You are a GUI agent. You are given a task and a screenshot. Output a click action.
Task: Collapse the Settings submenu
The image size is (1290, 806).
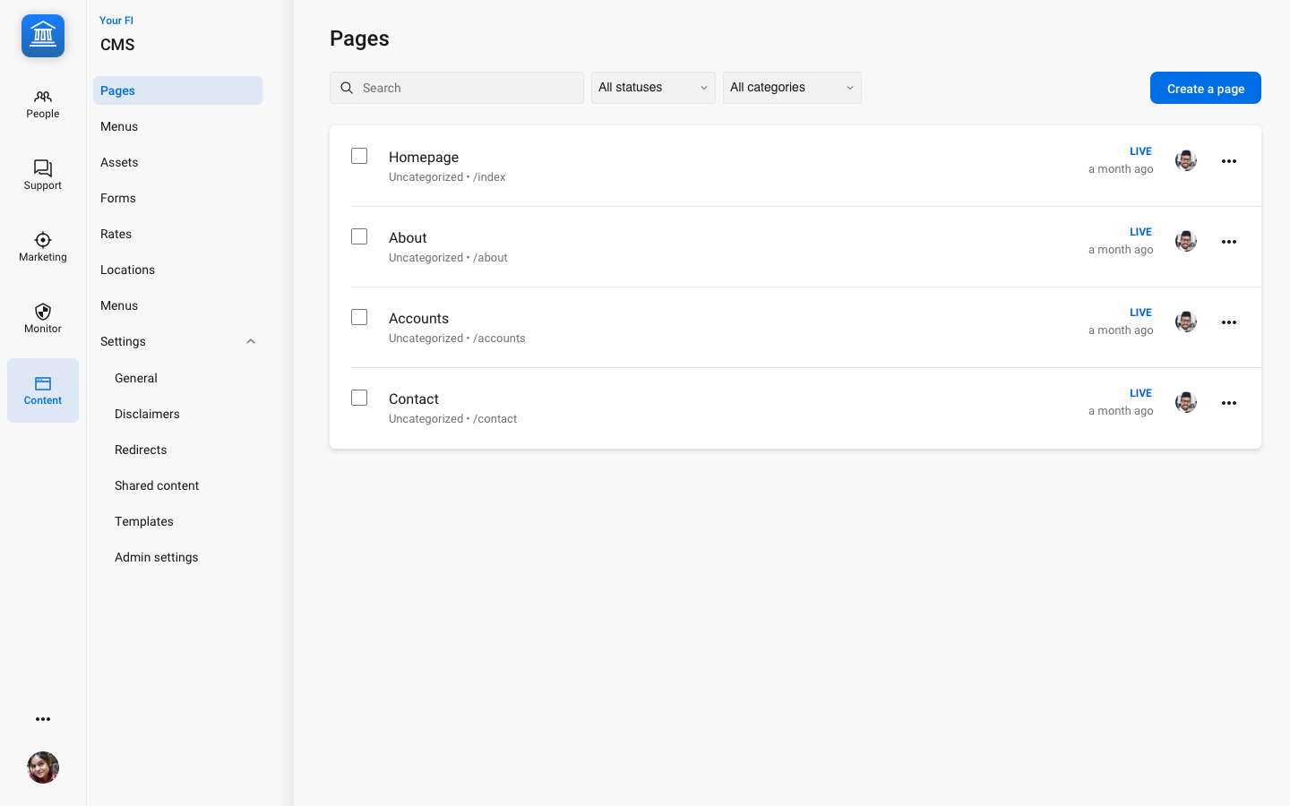click(251, 341)
